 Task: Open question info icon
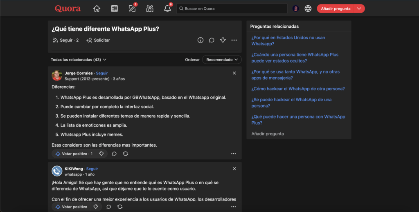tap(200, 40)
